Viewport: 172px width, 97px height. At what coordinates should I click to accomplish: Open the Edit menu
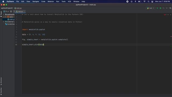pos(23,2)
